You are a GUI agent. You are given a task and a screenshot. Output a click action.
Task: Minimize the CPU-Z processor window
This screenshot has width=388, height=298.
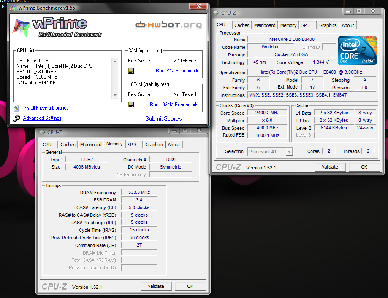(348, 11)
